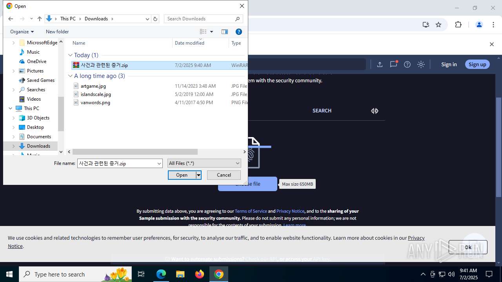Select MicrosoftEdge folder in tree

tap(42, 43)
